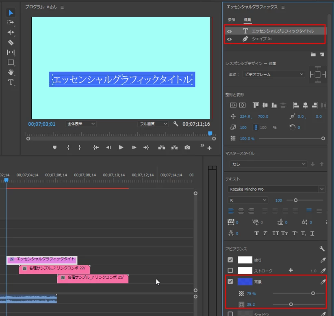Open the button editor plus icon
The image size is (334, 316).
click(209, 148)
